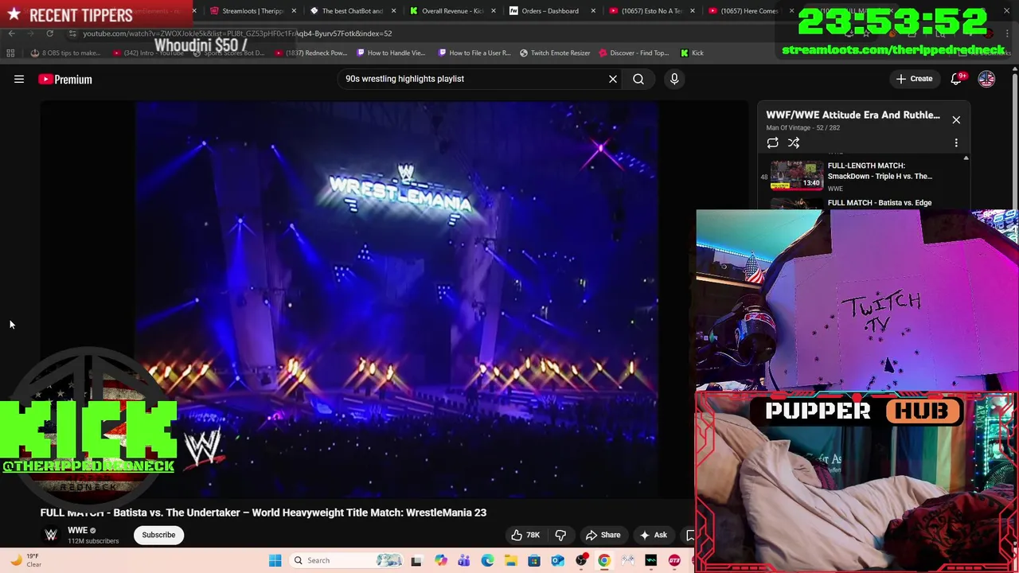Toggle shuffle playlist
The height and width of the screenshot is (573, 1019).
pyautogui.click(x=794, y=142)
